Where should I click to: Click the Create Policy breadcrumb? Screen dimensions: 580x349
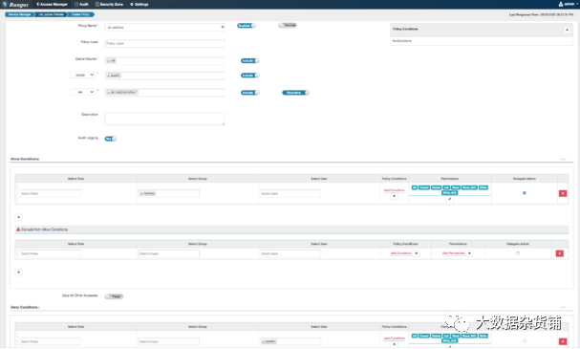[80, 14]
